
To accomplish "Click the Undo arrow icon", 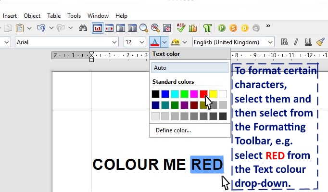I will (x=41, y=28).
